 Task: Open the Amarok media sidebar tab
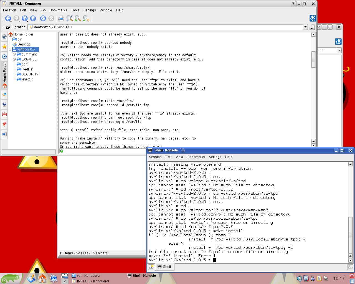point(4,94)
